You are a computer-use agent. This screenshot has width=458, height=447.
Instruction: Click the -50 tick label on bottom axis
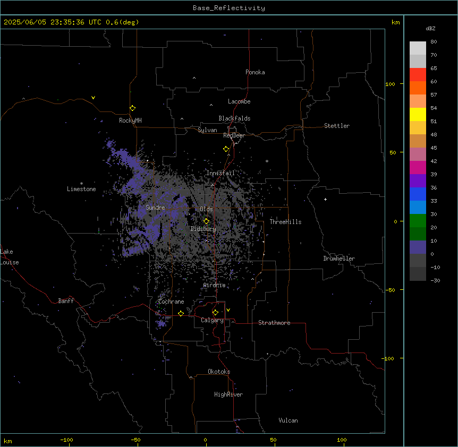(135, 440)
